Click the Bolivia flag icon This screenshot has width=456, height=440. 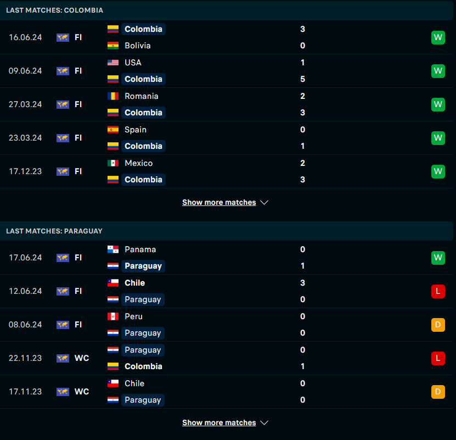[113, 46]
